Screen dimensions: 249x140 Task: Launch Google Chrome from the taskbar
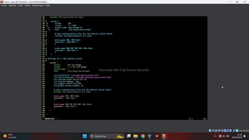click(143, 136)
